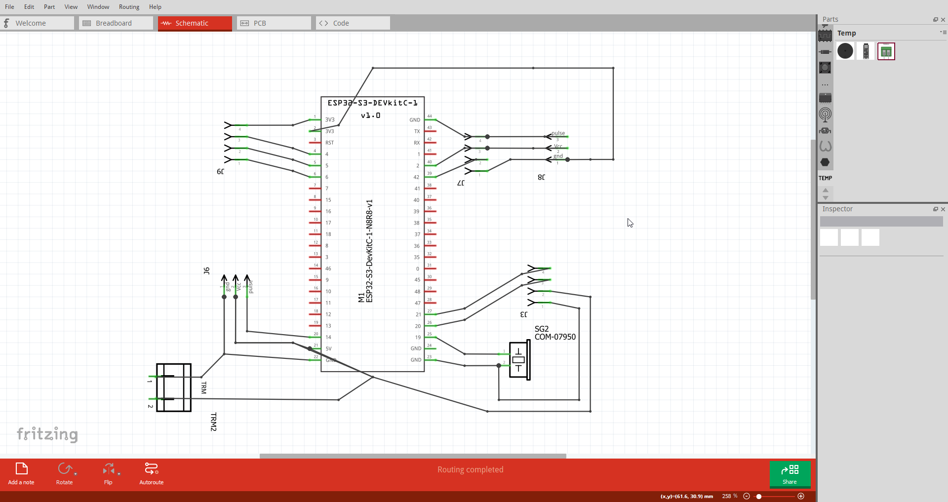Click the zoom slider handle
The image size is (948, 502).
[x=759, y=496]
